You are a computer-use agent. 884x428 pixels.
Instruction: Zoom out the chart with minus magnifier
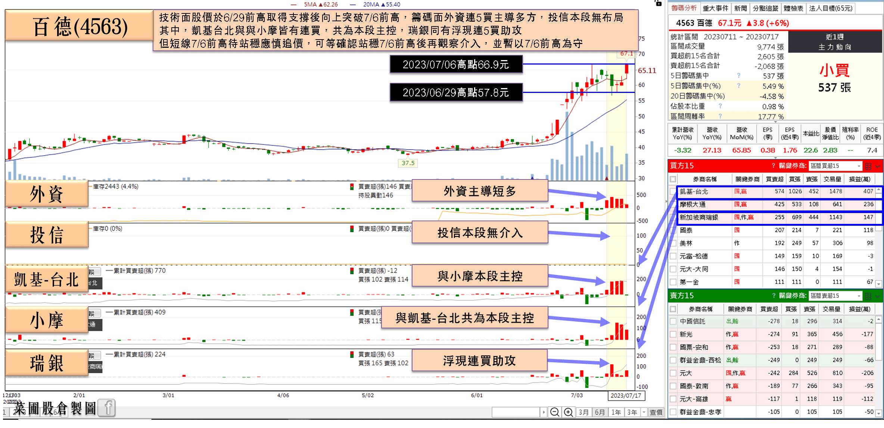tap(555, 412)
